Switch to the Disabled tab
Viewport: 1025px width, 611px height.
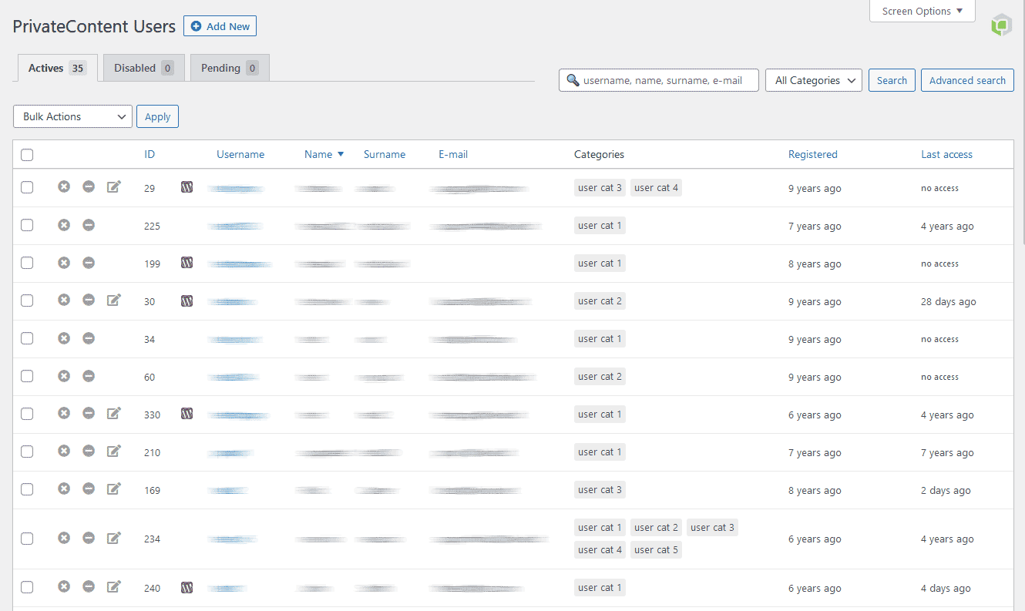pyautogui.click(x=143, y=68)
